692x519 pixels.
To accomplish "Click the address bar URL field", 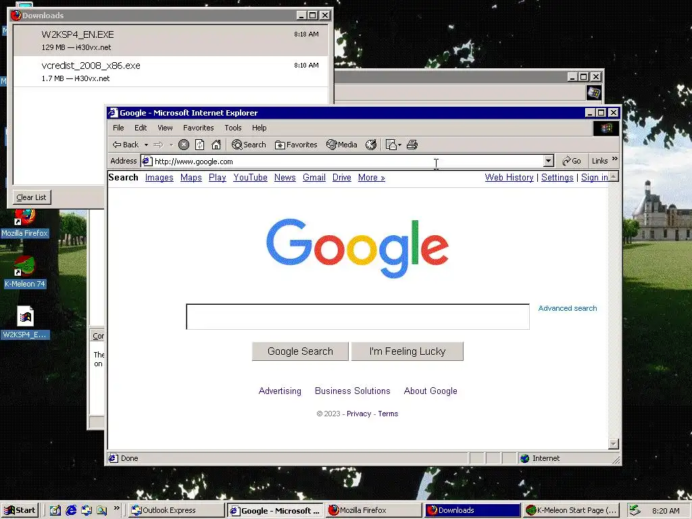I will click(343, 161).
